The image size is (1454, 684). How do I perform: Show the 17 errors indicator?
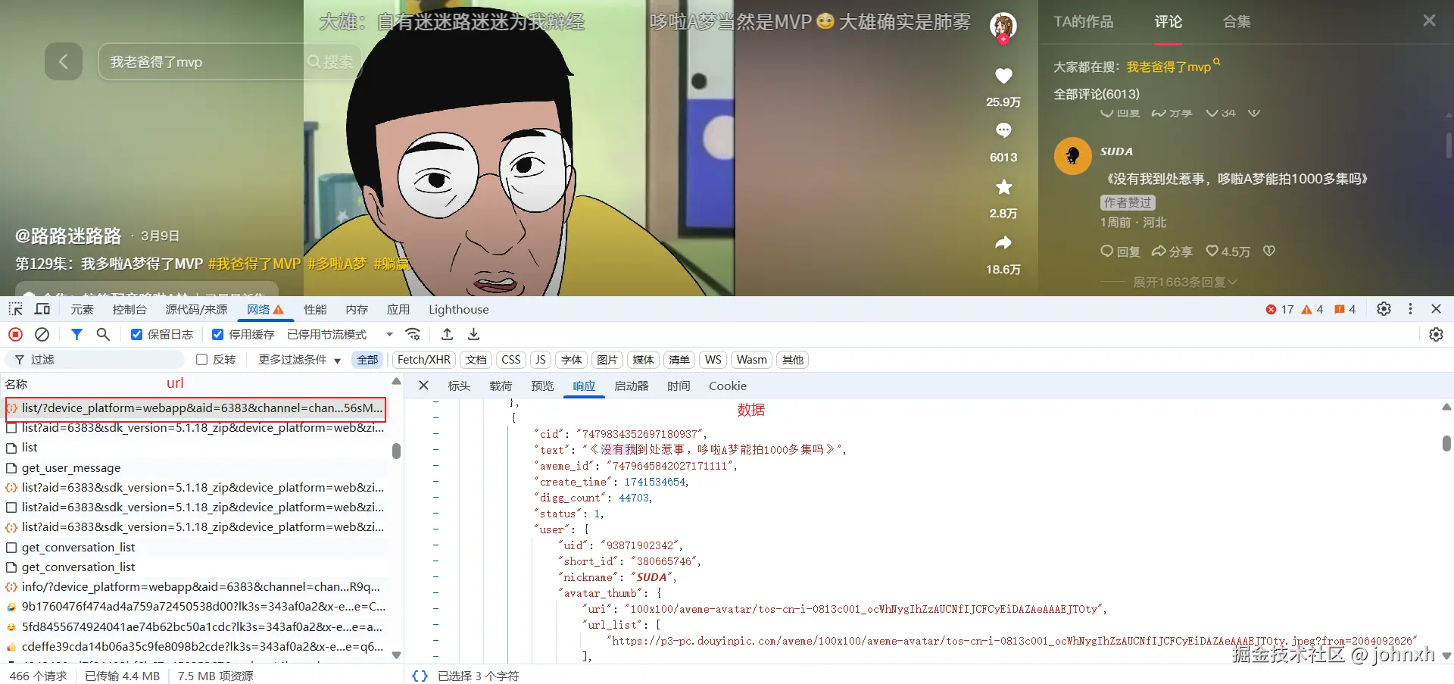[1280, 309]
